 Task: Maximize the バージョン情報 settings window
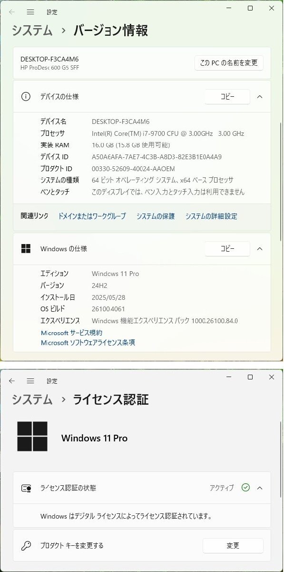pyautogui.click(x=250, y=8)
